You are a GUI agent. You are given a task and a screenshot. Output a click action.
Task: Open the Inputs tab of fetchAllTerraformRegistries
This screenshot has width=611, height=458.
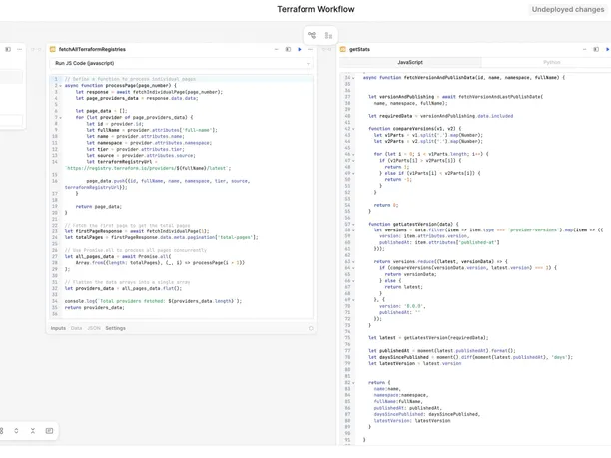(58, 328)
